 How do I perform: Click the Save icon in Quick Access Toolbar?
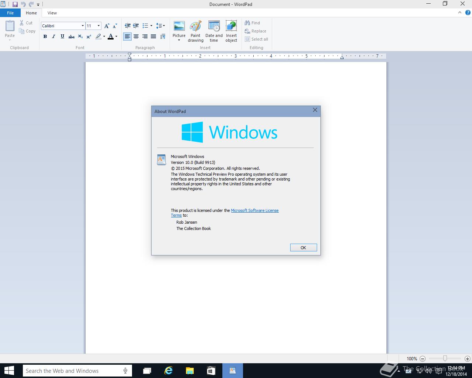pyautogui.click(x=15, y=4)
